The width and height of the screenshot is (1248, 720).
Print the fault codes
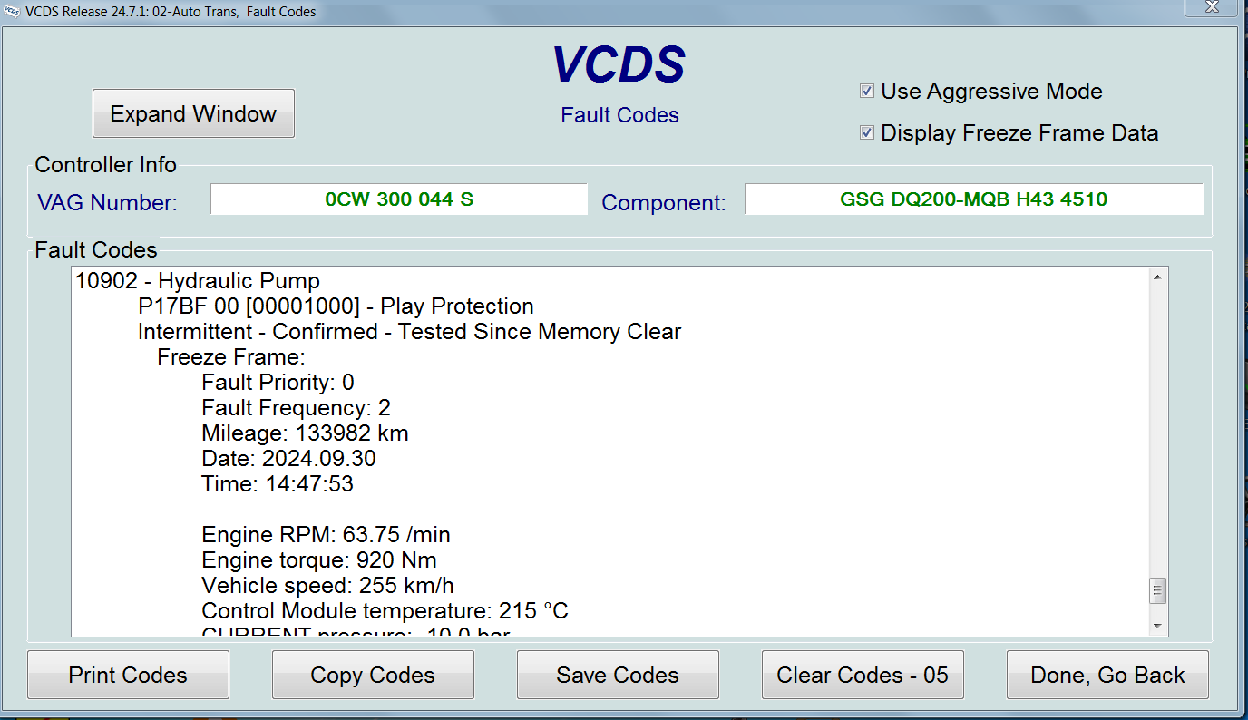tap(128, 675)
